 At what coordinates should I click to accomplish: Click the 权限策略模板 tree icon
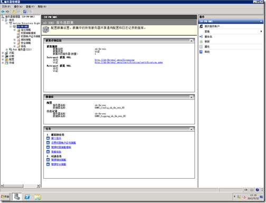pyautogui.click(x=18, y=33)
